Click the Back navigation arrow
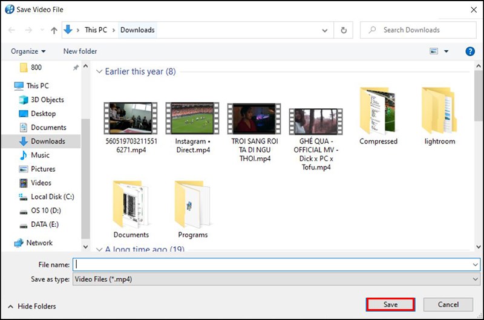The width and height of the screenshot is (484, 320). point(11,30)
